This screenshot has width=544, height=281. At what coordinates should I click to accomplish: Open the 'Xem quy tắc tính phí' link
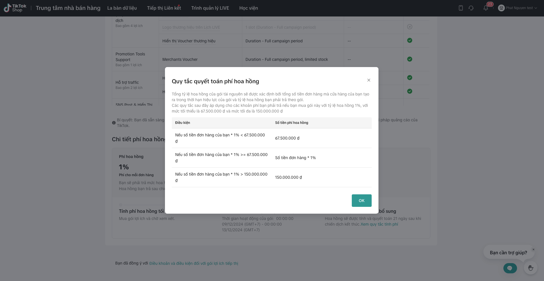tap(379, 224)
